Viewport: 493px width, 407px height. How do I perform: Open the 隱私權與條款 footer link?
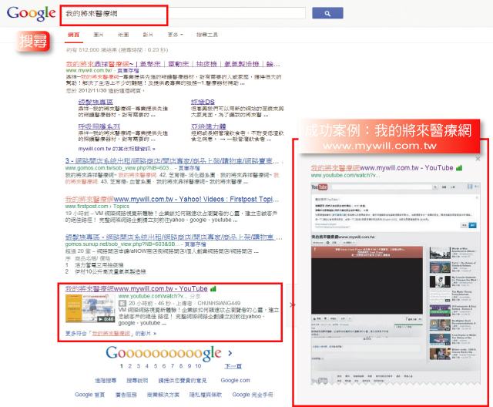tap(206, 395)
